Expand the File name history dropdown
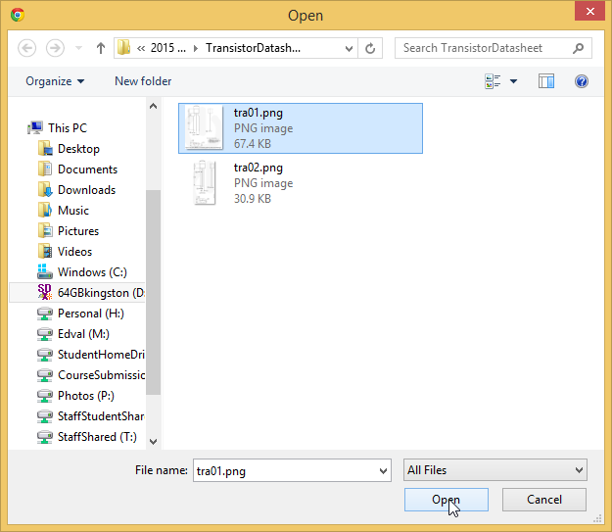The width and height of the screenshot is (612, 532). [x=383, y=471]
